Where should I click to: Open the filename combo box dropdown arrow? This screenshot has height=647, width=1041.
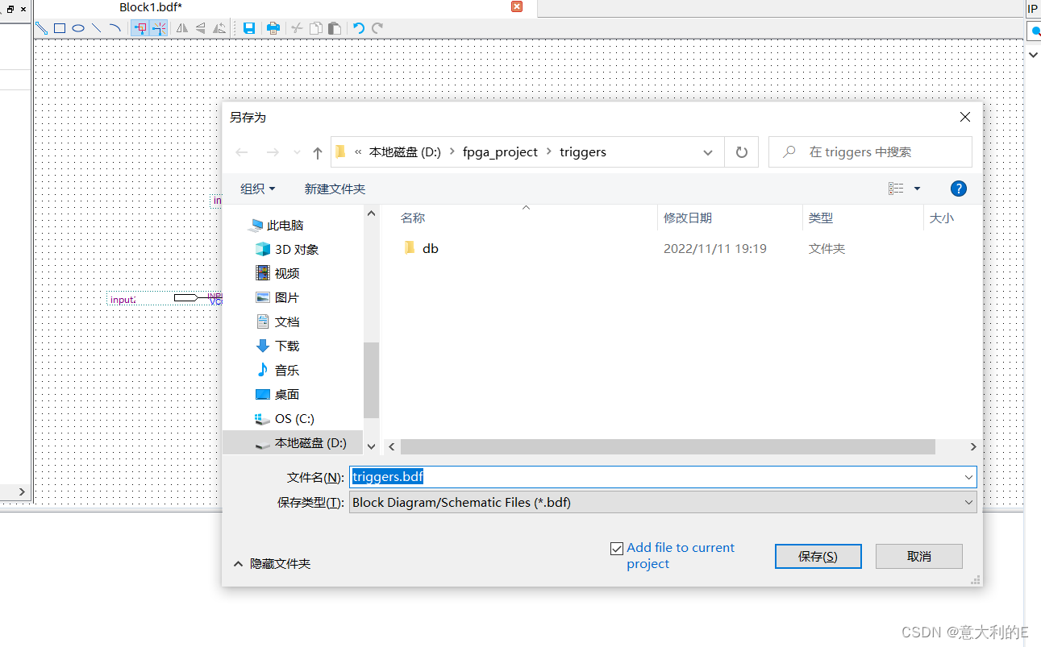[968, 476]
